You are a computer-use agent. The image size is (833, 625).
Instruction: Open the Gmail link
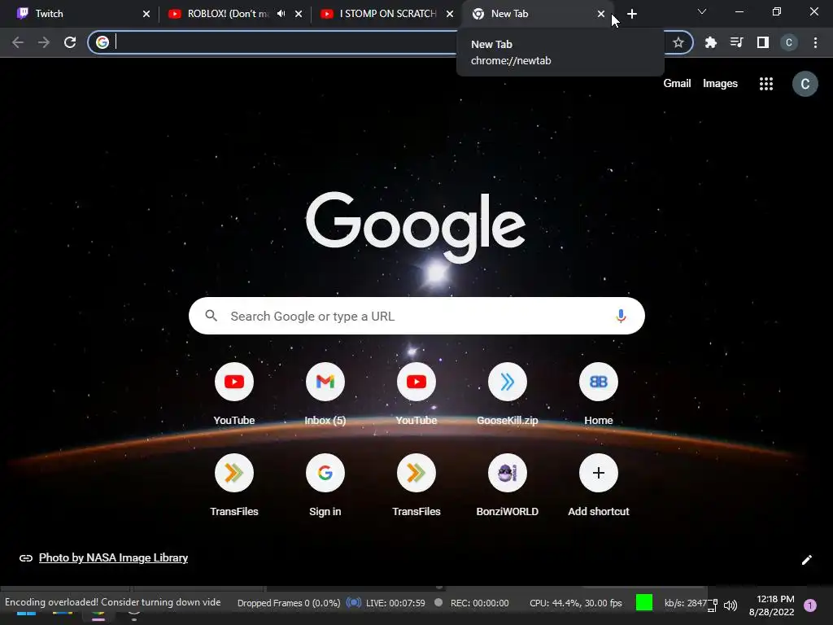[677, 84]
